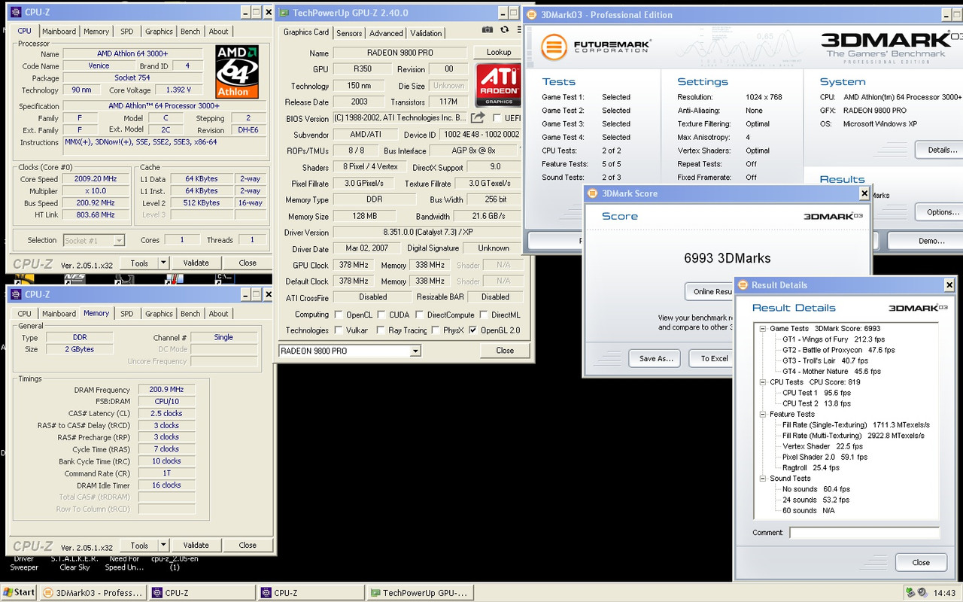Switch to the Validation tab in GPU-Z
The image size is (963, 602).
click(x=426, y=33)
